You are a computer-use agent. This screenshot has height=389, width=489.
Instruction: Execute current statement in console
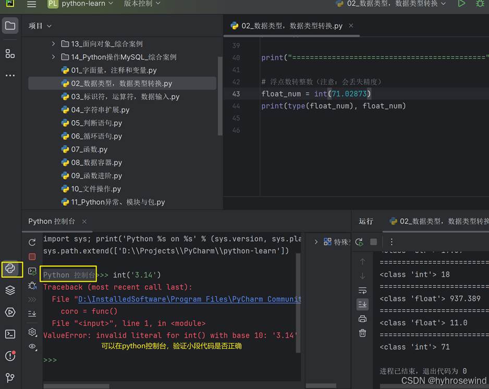pyautogui.click(x=32, y=271)
